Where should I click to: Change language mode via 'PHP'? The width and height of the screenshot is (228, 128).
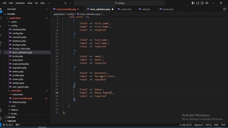[223, 125]
